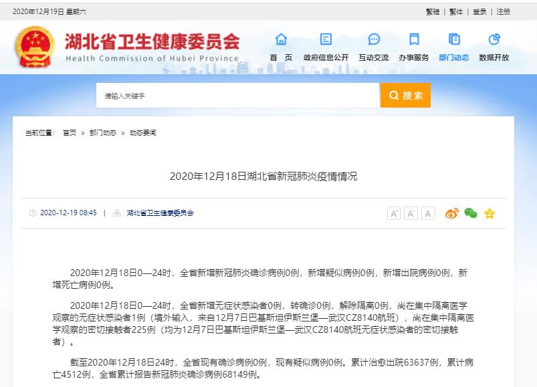Open 互动交流 chat bubble icon
Screen dimensions: 537x387
[x=373, y=39]
